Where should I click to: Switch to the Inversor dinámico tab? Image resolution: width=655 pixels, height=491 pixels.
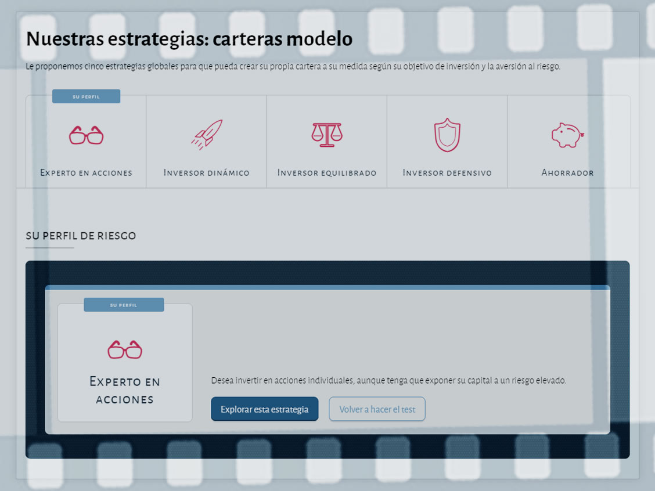[206, 172]
